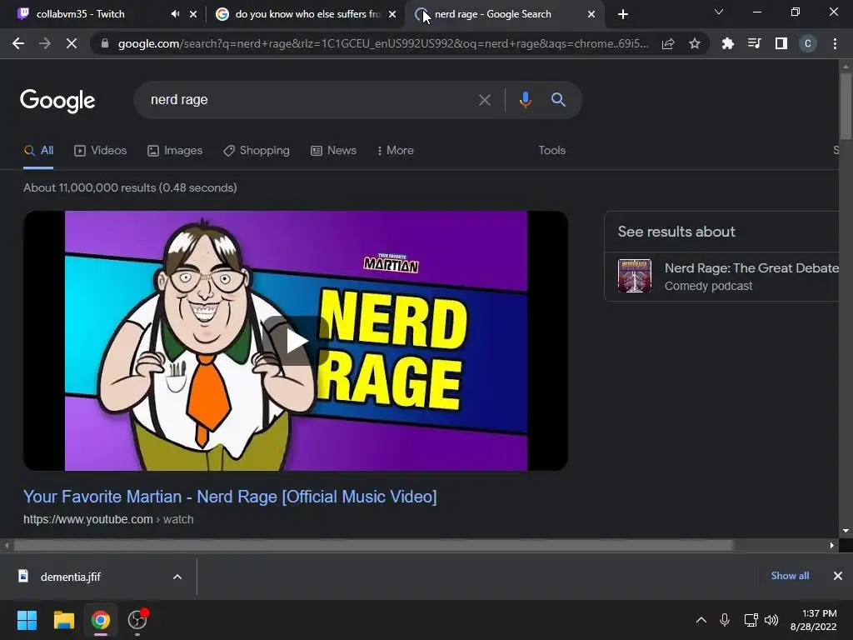
Task: Show all downloads
Action: click(x=790, y=576)
